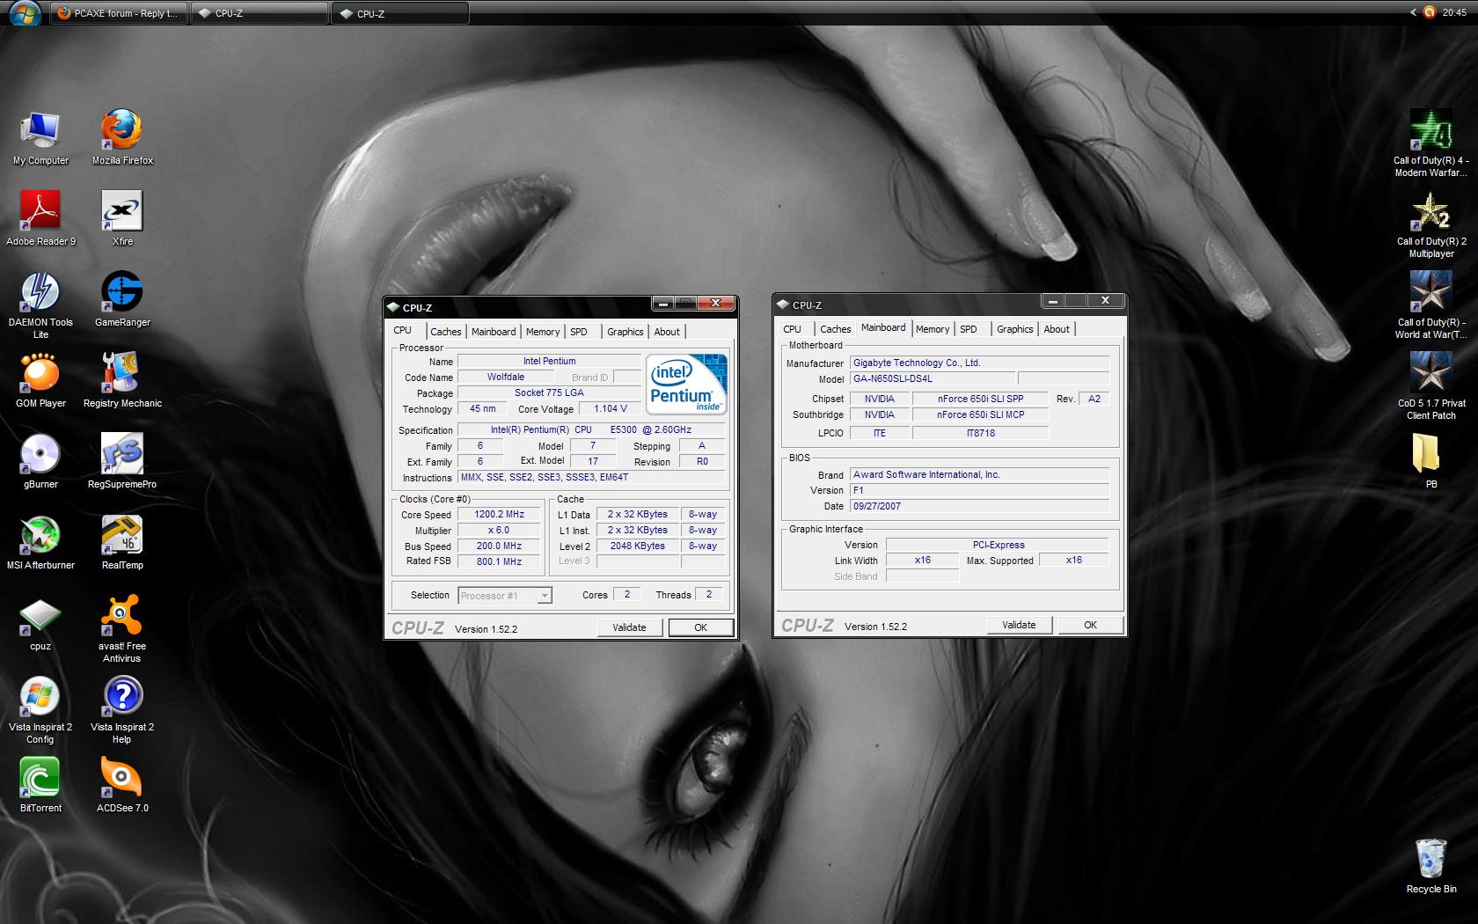Click OK in right CPU-Z window
Screen dimensions: 1478x924
(1091, 625)
